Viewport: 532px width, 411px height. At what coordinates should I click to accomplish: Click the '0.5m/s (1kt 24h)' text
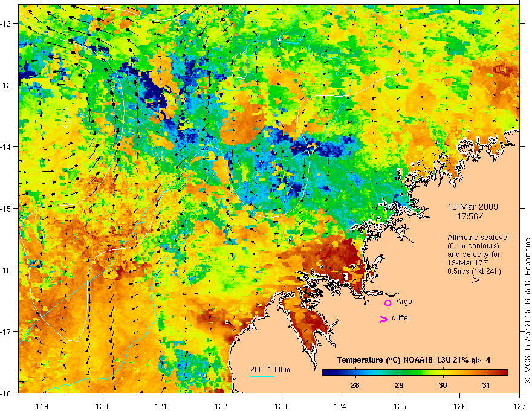pyautogui.click(x=474, y=271)
